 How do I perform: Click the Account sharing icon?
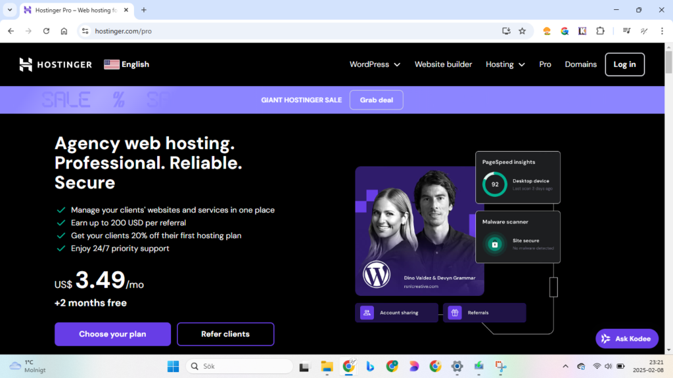[367, 312]
